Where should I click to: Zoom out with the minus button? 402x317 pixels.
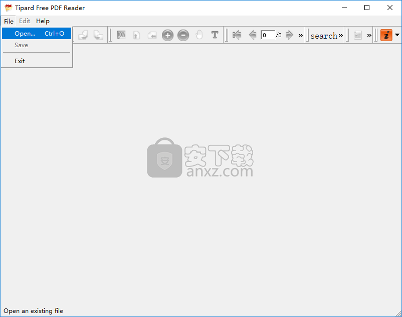tap(183, 35)
